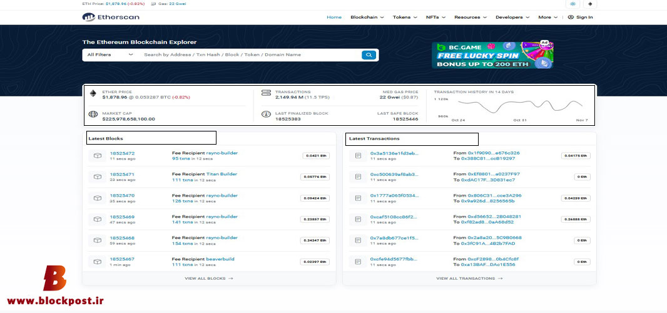Open From address 0x1f9090...e676c326

click(494, 153)
